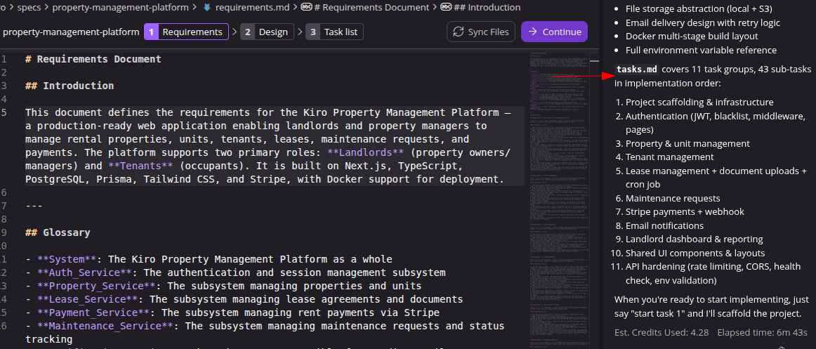816x349 pixels.
Task: Click the symbol icon before '## Introduction'
Action: pos(446,7)
